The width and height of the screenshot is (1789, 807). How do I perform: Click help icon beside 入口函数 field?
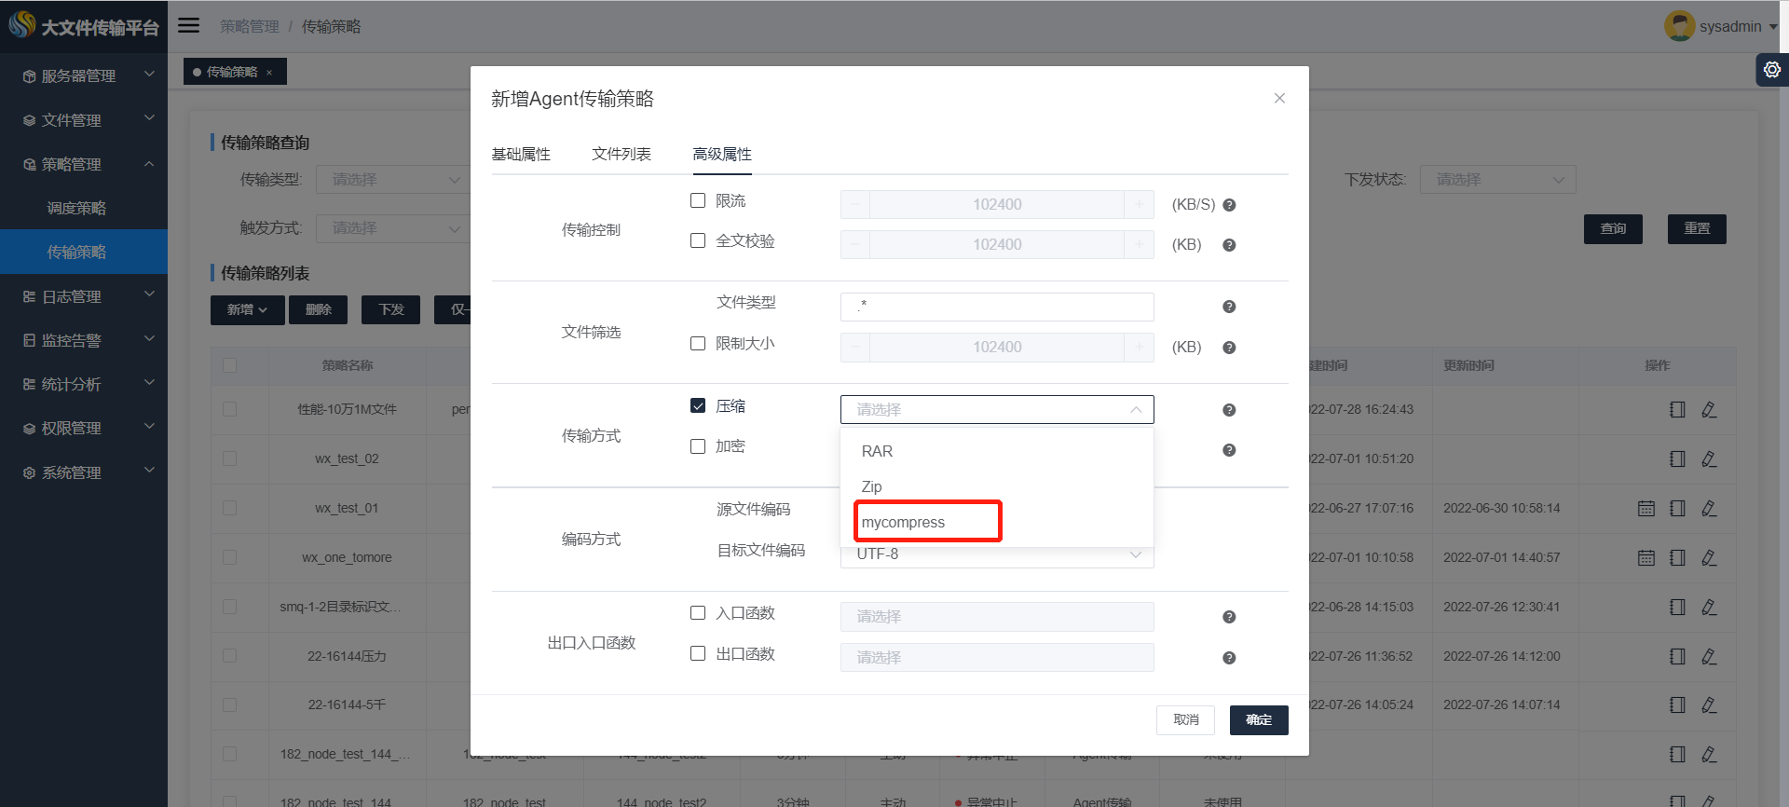tap(1229, 617)
